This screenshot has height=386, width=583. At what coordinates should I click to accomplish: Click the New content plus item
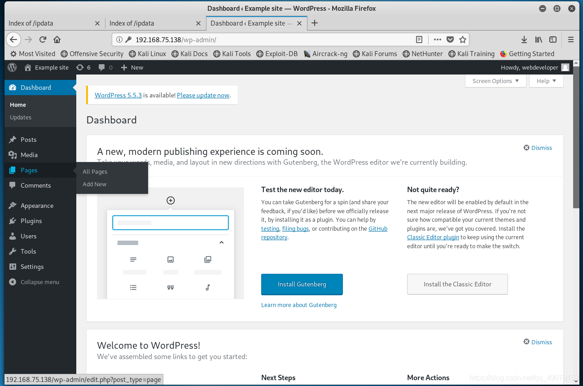[132, 67]
